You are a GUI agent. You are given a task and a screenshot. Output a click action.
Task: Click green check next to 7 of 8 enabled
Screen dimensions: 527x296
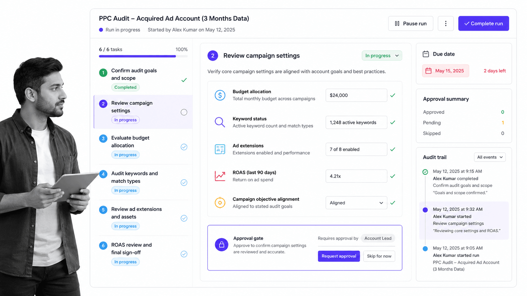(x=393, y=149)
